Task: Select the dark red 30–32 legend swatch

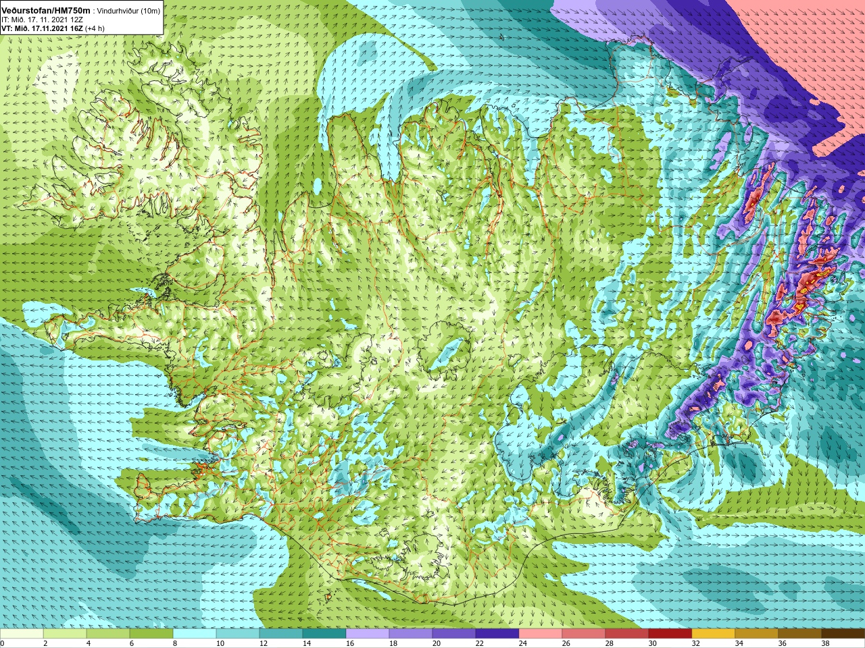Action: point(670,634)
